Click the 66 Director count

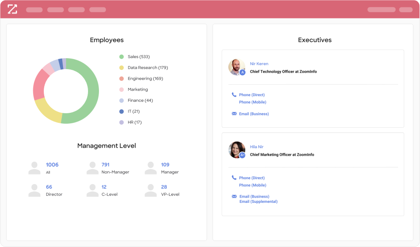49,187
